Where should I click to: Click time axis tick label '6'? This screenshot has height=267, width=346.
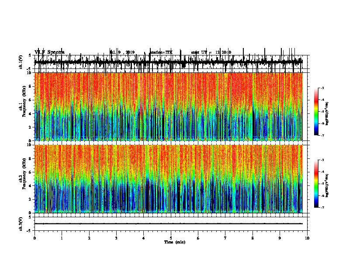[198, 238]
